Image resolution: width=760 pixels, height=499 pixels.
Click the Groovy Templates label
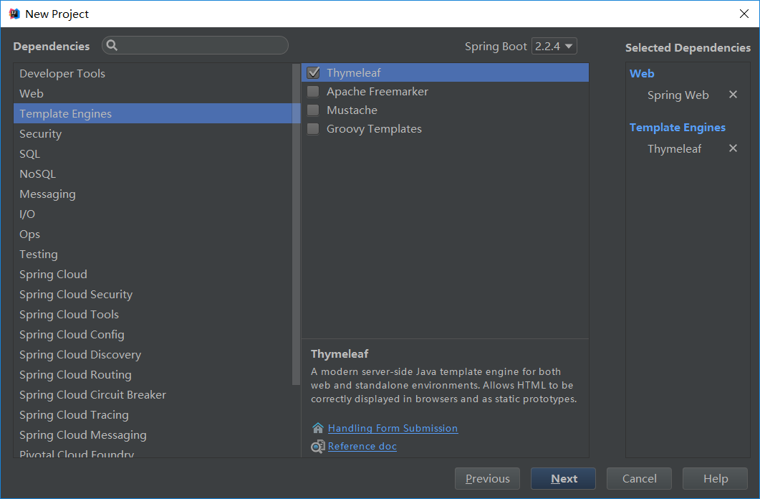(x=374, y=129)
